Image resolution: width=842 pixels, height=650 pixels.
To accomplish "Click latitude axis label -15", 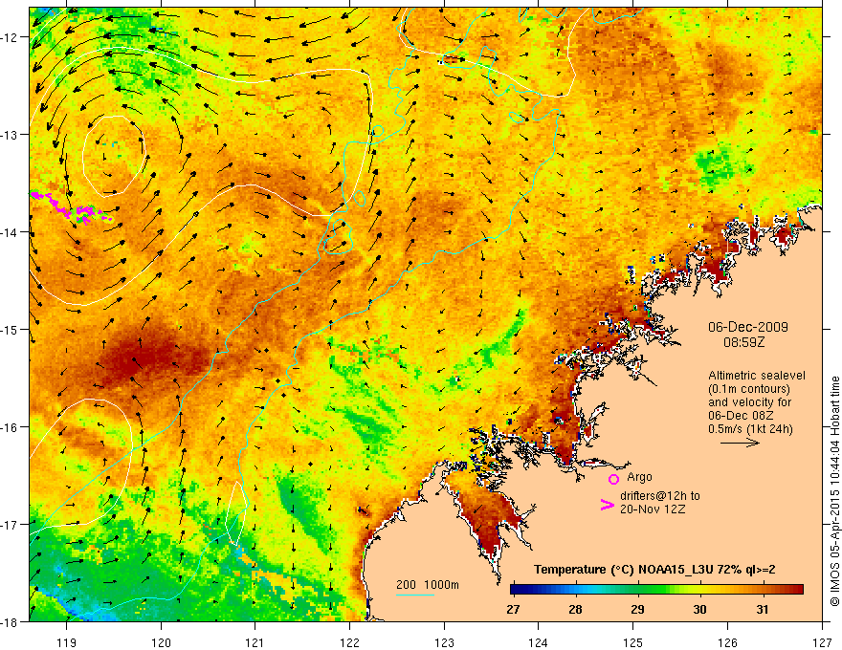I will point(10,329).
